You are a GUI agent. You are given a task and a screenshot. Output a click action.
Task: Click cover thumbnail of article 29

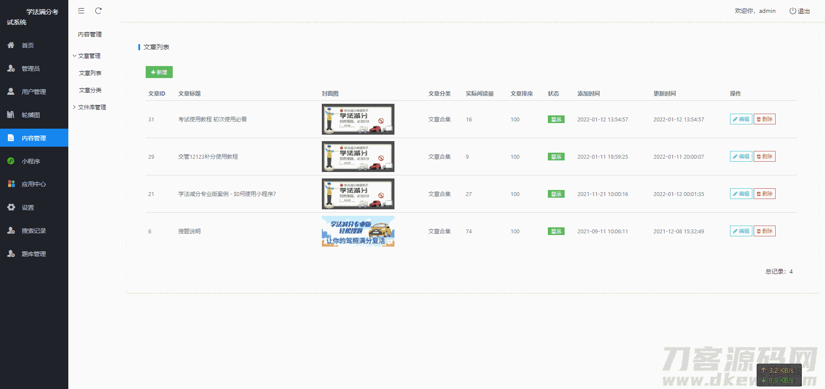coord(358,157)
